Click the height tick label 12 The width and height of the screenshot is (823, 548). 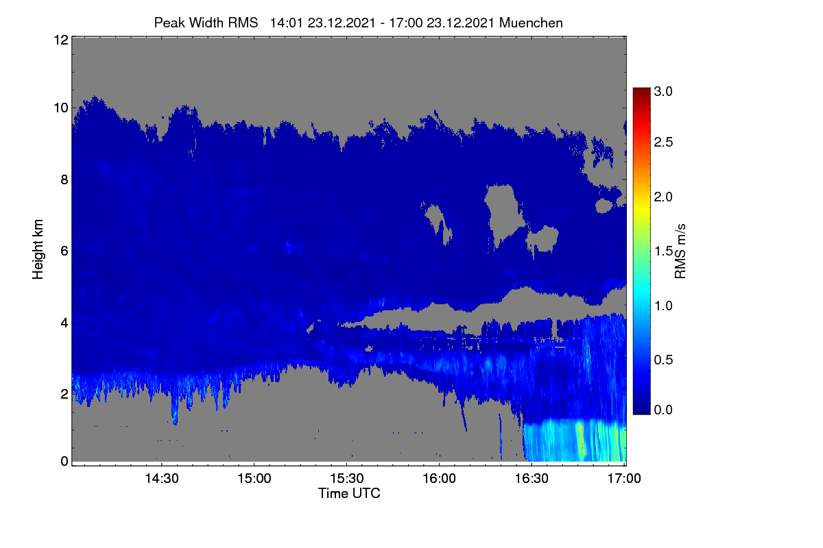click(60, 40)
